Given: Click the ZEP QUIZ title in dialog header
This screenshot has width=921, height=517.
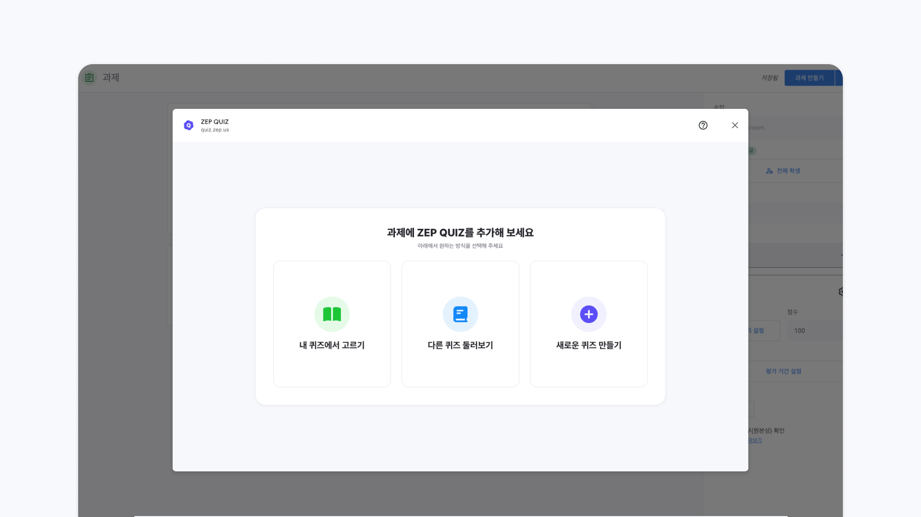Looking at the screenshot, I should click(214, 122).
